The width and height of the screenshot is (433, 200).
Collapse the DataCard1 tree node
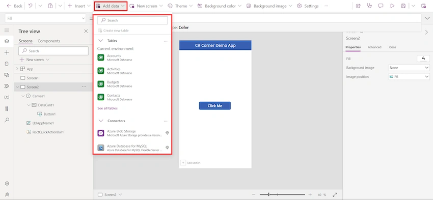29,105
